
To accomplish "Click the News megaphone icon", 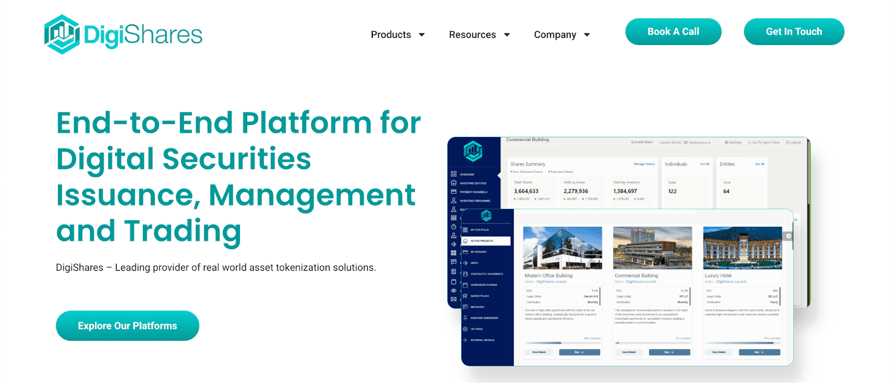I will pyautogui.click(x=465, y=263).
